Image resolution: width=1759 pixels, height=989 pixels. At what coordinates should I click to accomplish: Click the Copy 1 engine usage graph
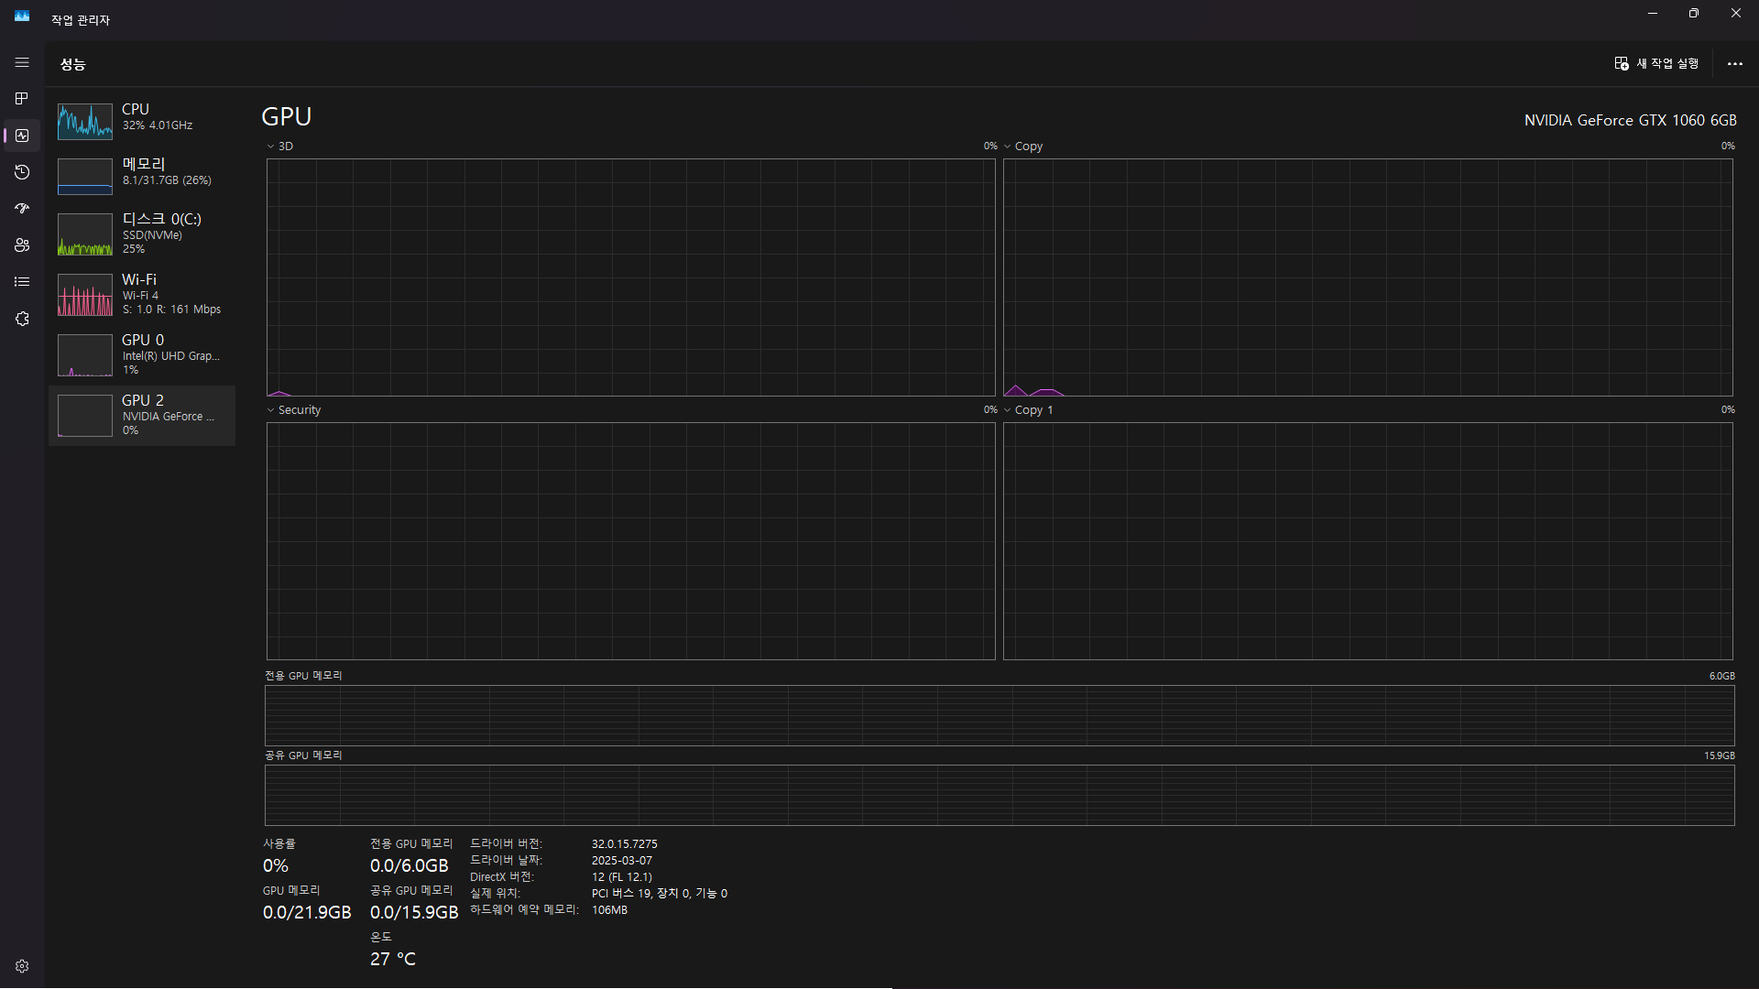(1368, 541)
